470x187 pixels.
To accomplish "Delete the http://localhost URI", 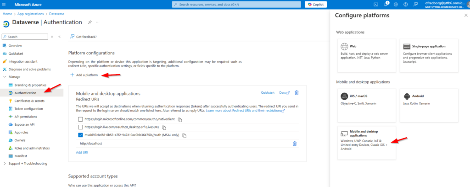I will [295, 144].
